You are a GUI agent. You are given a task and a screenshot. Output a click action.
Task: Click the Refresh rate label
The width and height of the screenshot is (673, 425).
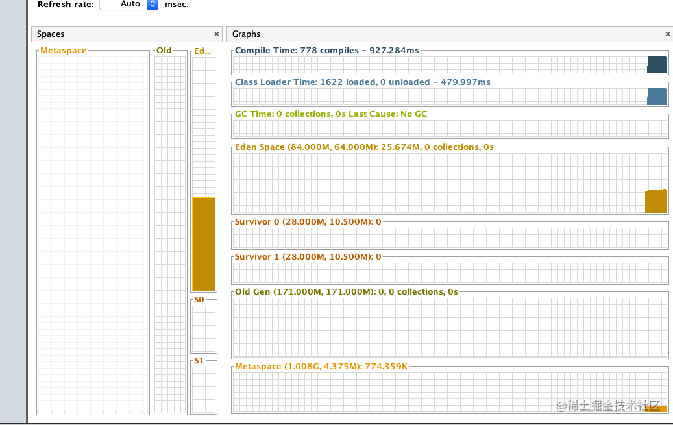[66, 5]
